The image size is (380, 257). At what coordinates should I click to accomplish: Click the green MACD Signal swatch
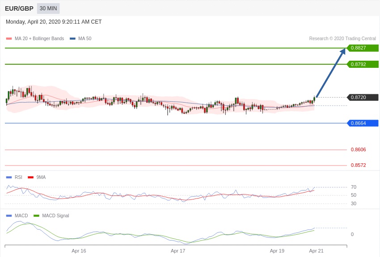[x=36, y=216]
